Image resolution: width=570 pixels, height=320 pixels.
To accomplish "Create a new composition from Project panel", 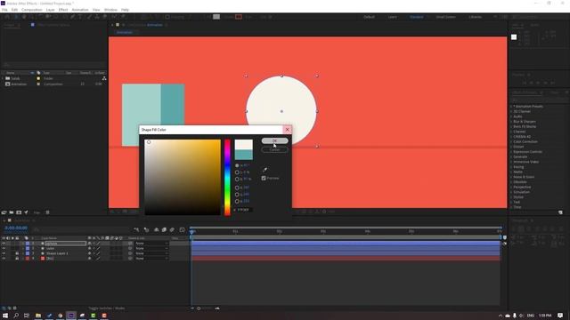I will [19, 212].
